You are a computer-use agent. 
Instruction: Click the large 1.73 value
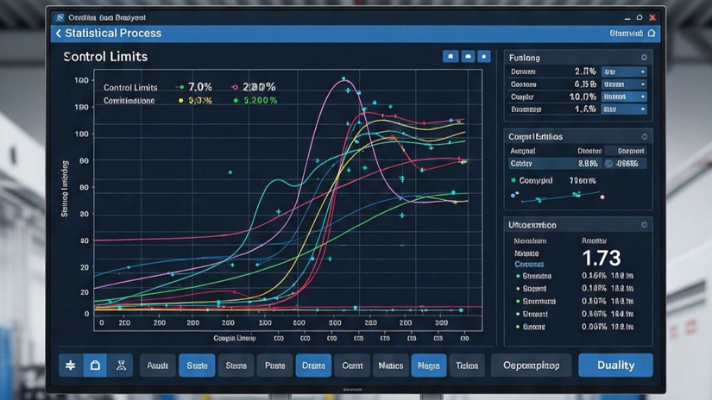[602, 258]
